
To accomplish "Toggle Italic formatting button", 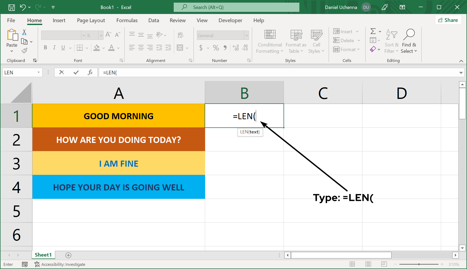I will click(54, 48).
